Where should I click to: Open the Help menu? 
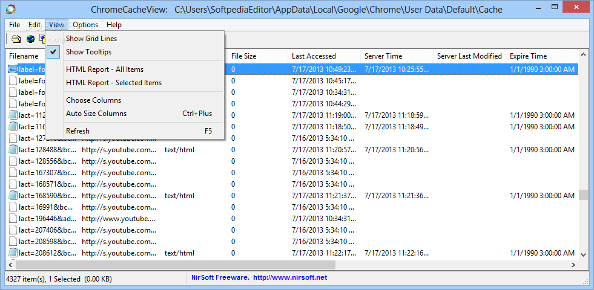114,25
